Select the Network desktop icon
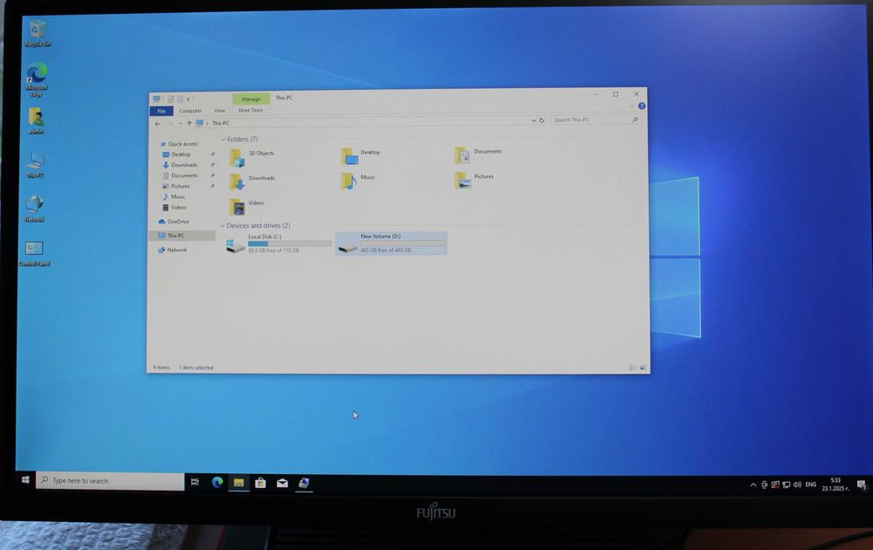873x550 pixels. coord(35,208)
